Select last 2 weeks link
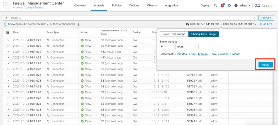The width and height of the screenshot is (278, 125). coord(223,54)
